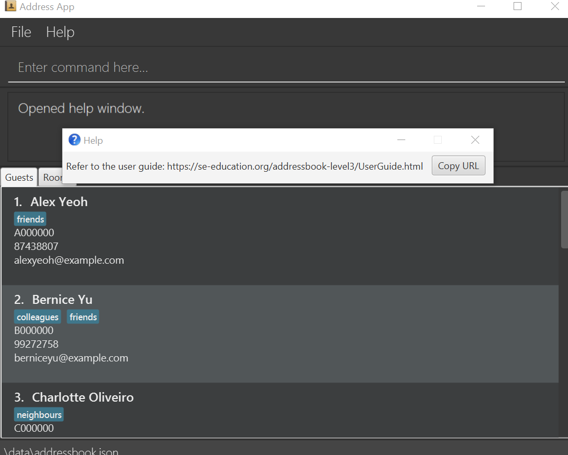Maximize the Address App main window
The width and height of the screenshot is (568, 455).
517,6
